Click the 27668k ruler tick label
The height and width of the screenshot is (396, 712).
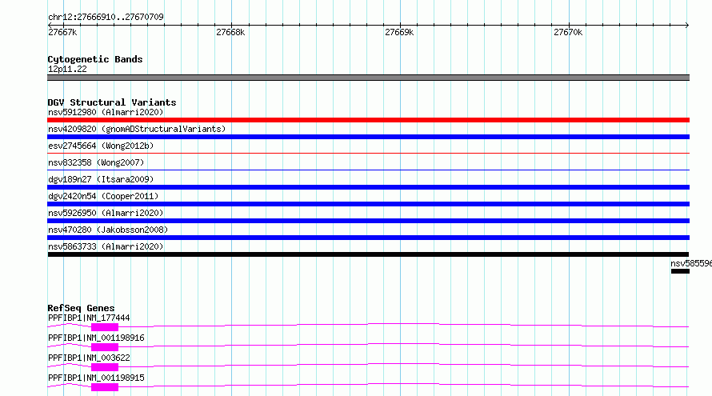pyautogui.click(x=230, y=32)
